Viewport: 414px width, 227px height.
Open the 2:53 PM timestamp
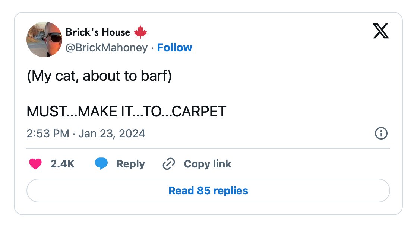pyautogui.click(x=48, y=133)
